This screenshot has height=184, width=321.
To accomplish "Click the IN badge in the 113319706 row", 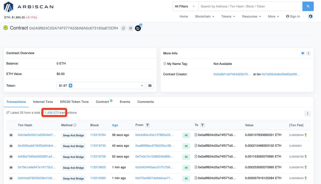I will coord(186,157).
